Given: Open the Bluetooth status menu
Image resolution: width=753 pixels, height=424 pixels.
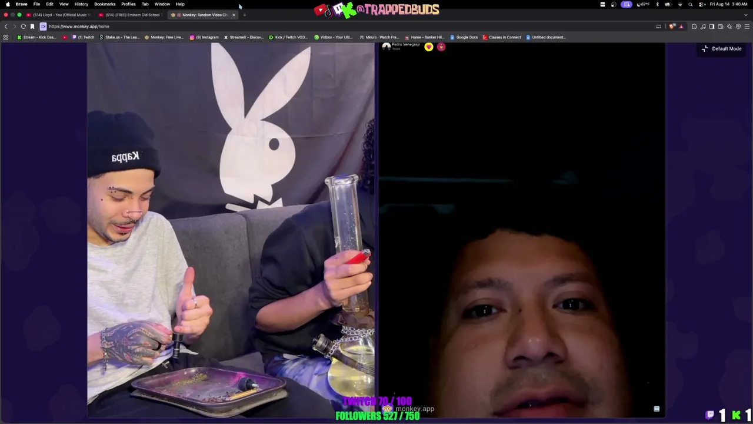Looking at the screenshot, I should pyautogui.click(x=657, y=4).
